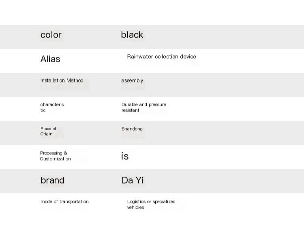Select the 'assembly' value
The height and width of the screenshot is (245, 304).
[132, 80]
